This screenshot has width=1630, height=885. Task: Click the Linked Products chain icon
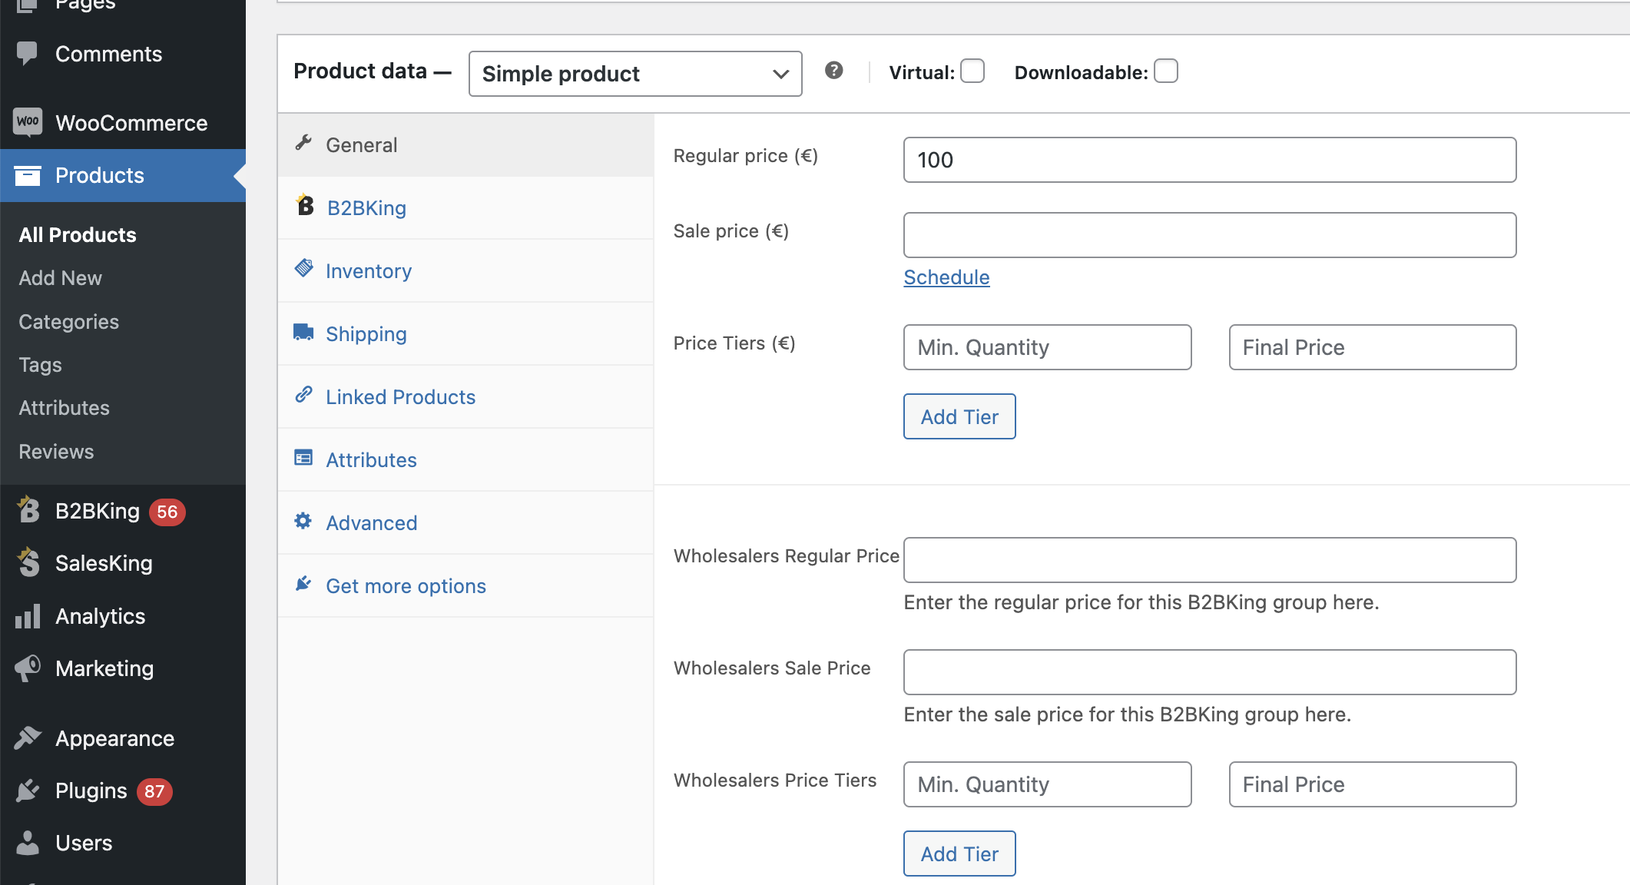coord(303,395)
